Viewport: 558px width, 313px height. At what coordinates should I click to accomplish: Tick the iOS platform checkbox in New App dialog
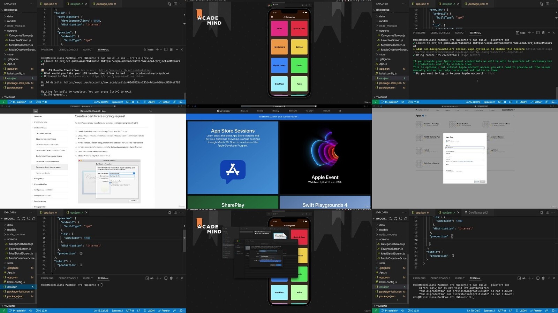point(446,142)
